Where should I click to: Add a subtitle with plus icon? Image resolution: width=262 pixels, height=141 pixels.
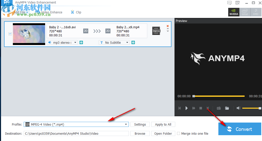(133, 42)
